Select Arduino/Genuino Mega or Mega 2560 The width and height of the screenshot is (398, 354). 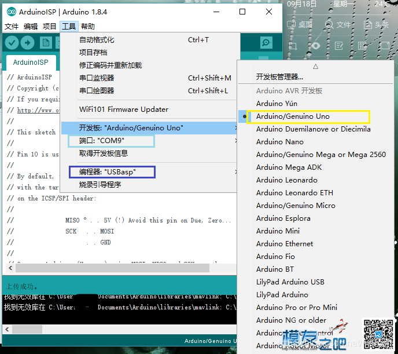[x=315, y=155]
